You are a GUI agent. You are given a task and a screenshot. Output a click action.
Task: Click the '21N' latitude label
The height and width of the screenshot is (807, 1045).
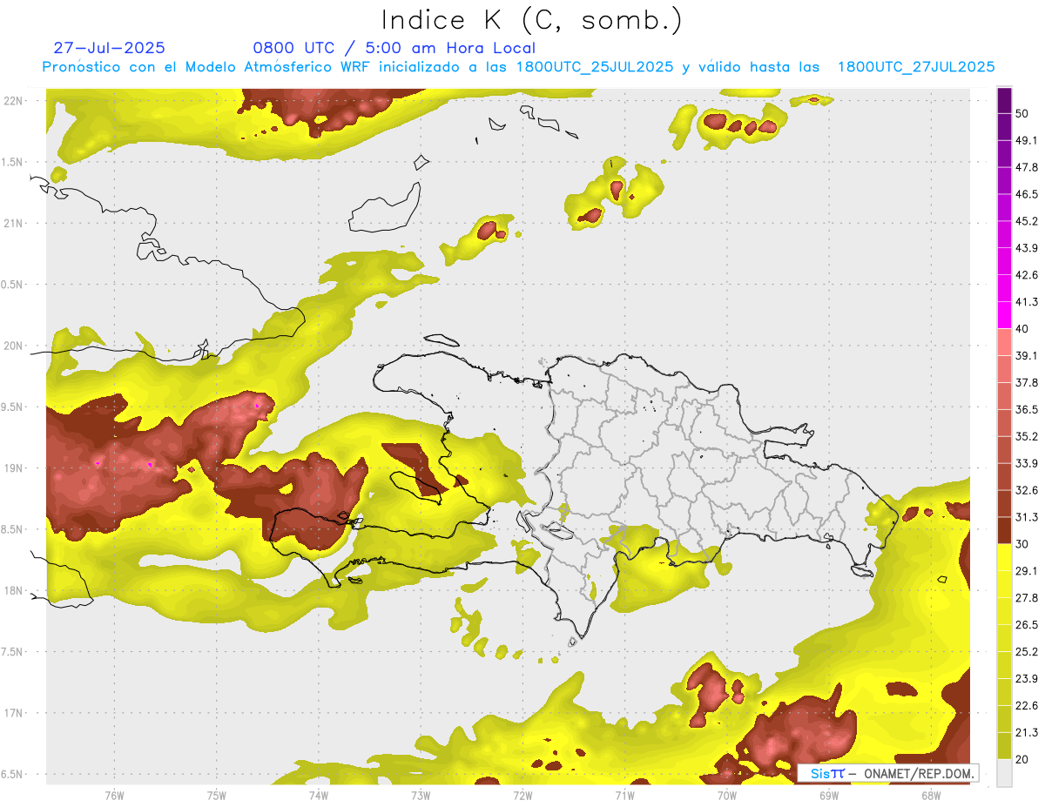[13, 223]
